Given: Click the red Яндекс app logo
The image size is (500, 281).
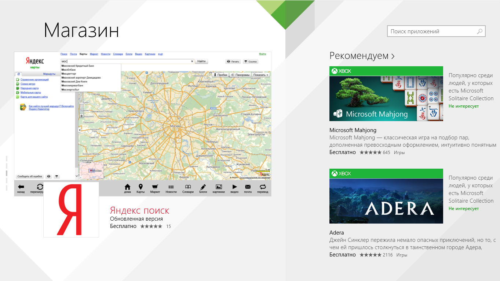Looking at the screenshot, I should (x=71, y=210).
